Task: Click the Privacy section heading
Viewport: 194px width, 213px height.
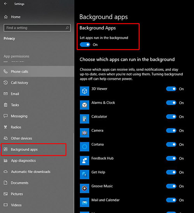Action: [x=9, y=38]
